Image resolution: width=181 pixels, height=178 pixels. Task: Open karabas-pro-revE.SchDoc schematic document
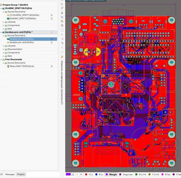(22, 42)
